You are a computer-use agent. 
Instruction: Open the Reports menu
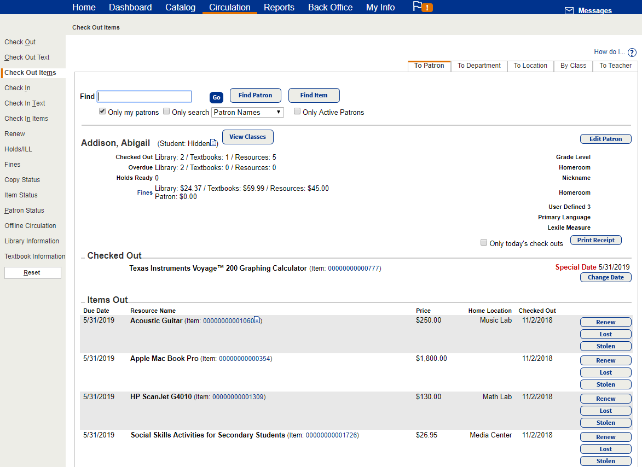pos(279,7)
